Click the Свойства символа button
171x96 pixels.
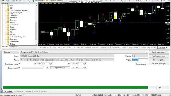pos(159,56)
